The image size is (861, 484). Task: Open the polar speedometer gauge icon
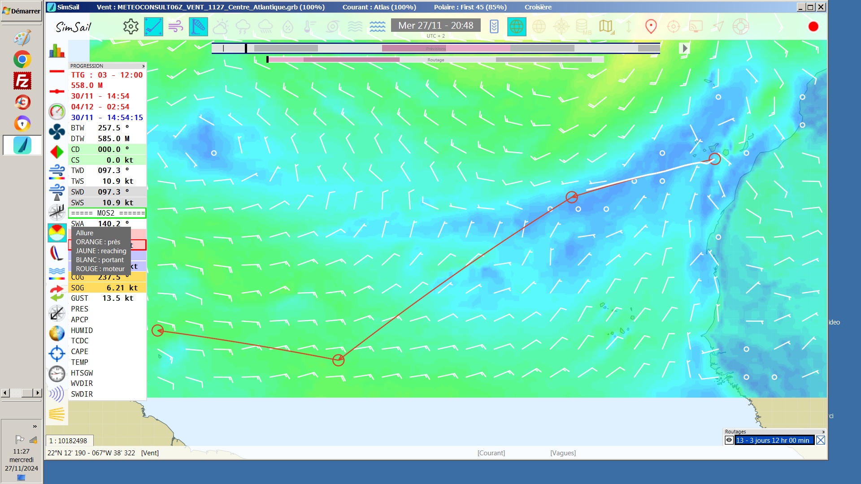[x=57, y=112]
